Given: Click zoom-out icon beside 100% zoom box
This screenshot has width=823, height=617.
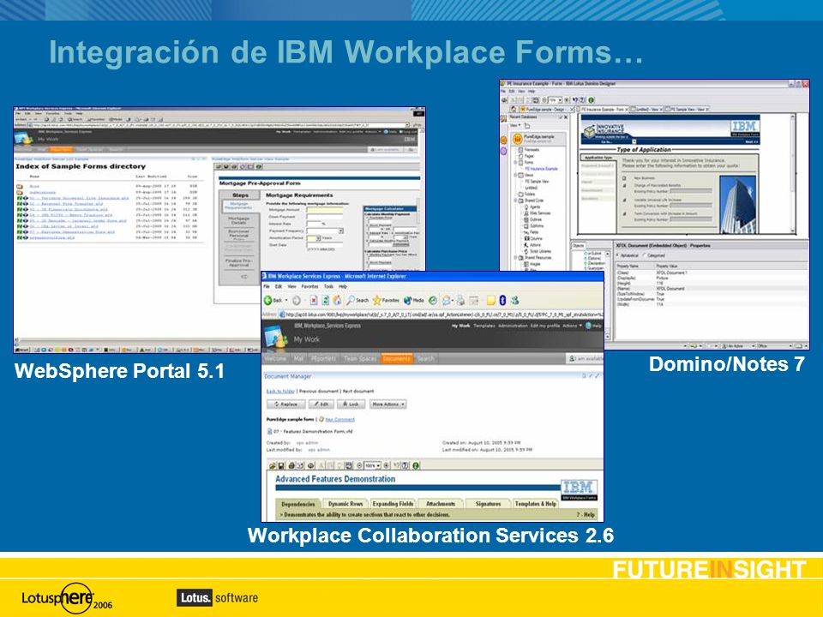Looking at the screenshot, I should 359,465.
